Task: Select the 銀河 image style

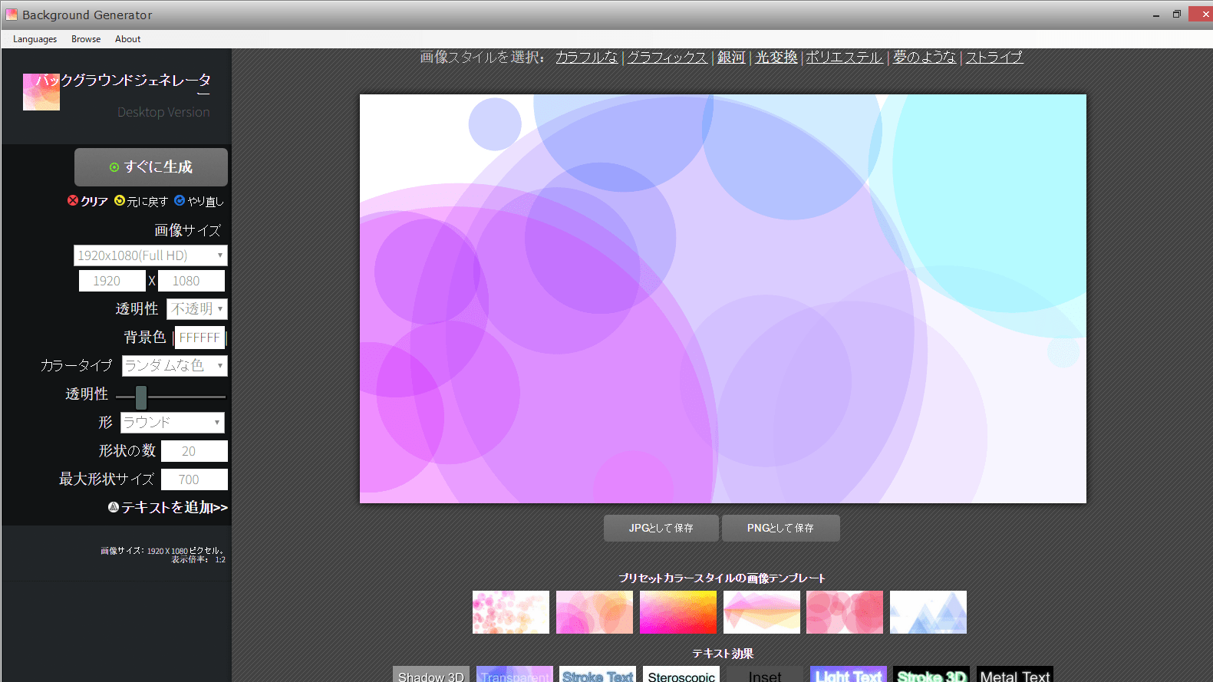Action: (x=731, y=57)
